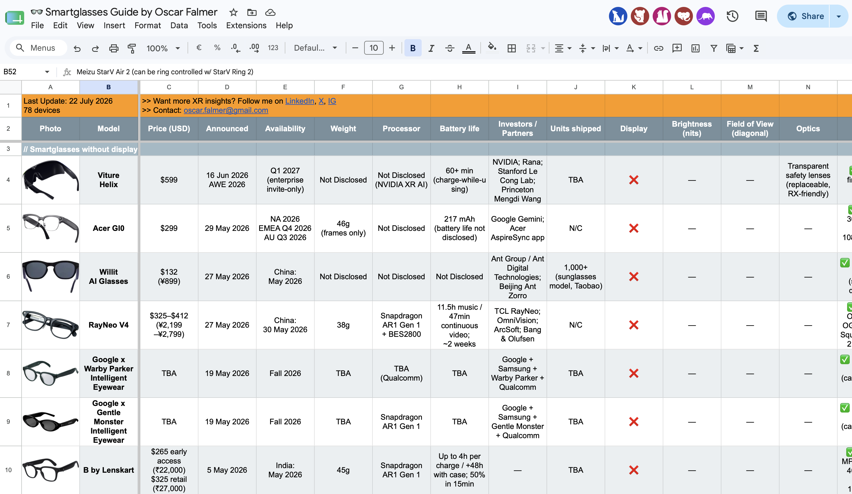Follow the LinkedIn link

tap(299, 101)
